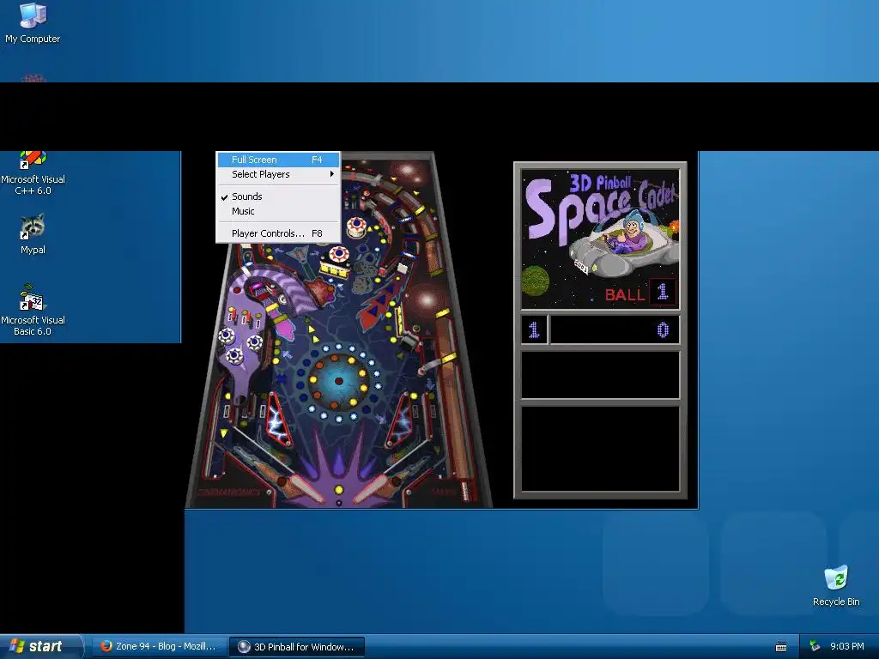Click the BALL 1 counter display
The image size is (879, 659).
pyautogui.click(x=640, y=293)
